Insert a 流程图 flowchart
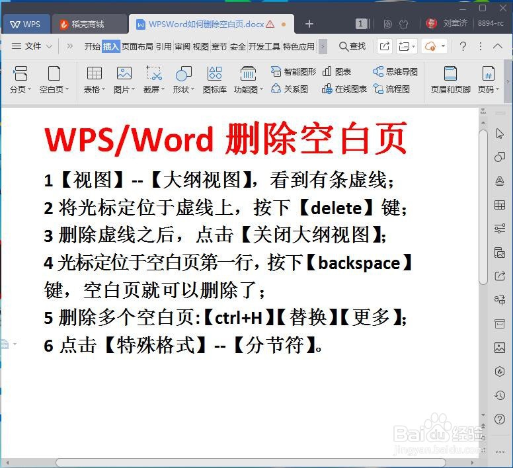This screenshot has height=468, width=513. tap(391, 89)
